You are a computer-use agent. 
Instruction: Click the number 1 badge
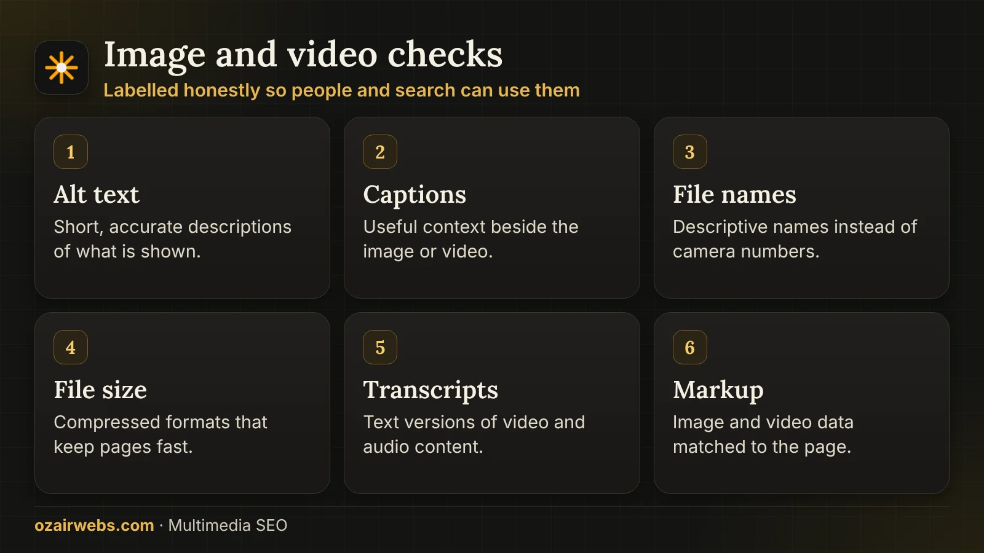coord(71,152)
